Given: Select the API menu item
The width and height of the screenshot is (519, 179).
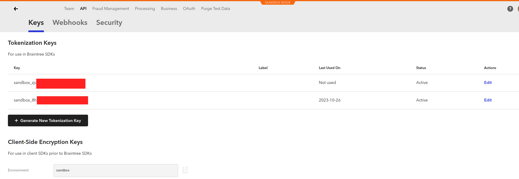Looking at the screenshot, I should [x=83, y=8].
